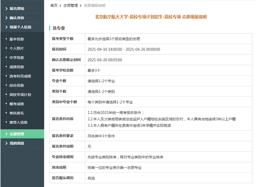Viewport: 256px width, 187px height.
Task: Click the value 请选择1-2个专业
Action: (101, 81)
